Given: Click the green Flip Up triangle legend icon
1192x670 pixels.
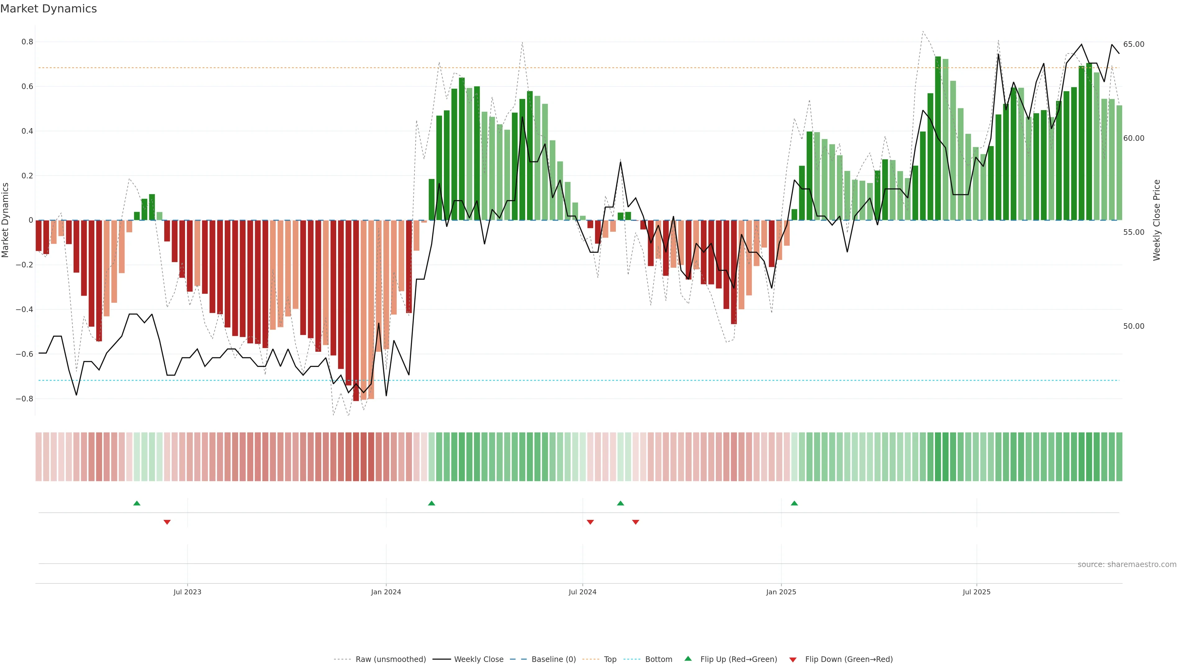Looking at the screenshot, I should [688, 659].
